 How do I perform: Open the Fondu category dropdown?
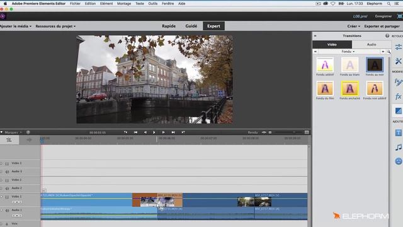348,52
